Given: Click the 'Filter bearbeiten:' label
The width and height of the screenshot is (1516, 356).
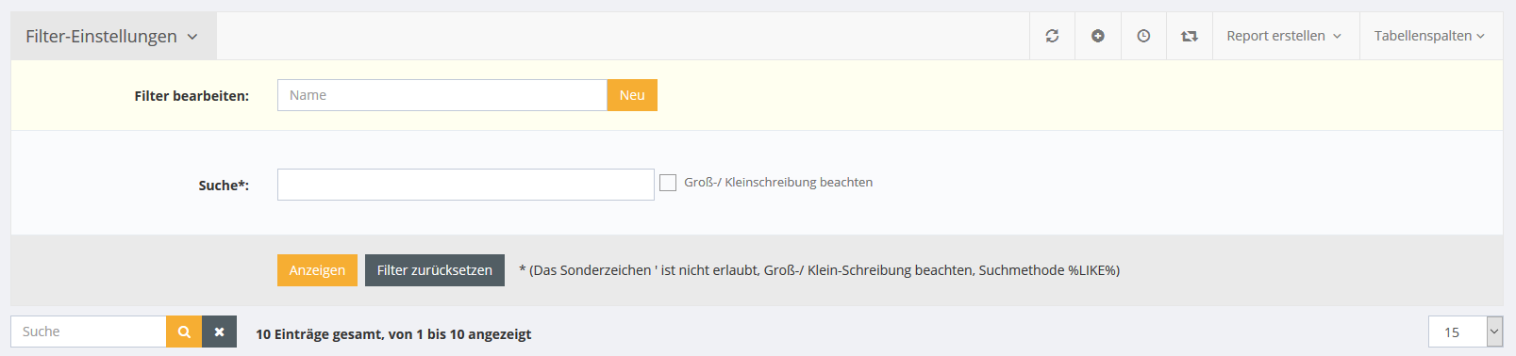Looking at the screenshot, I should pos(192,96).
